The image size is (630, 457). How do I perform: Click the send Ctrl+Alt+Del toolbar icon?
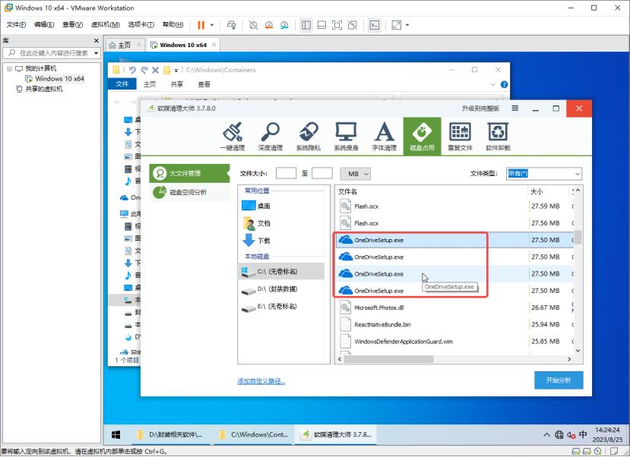232,25
